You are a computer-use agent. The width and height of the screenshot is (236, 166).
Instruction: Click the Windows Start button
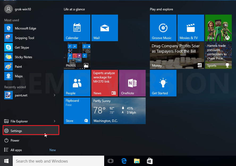point(6,161)
